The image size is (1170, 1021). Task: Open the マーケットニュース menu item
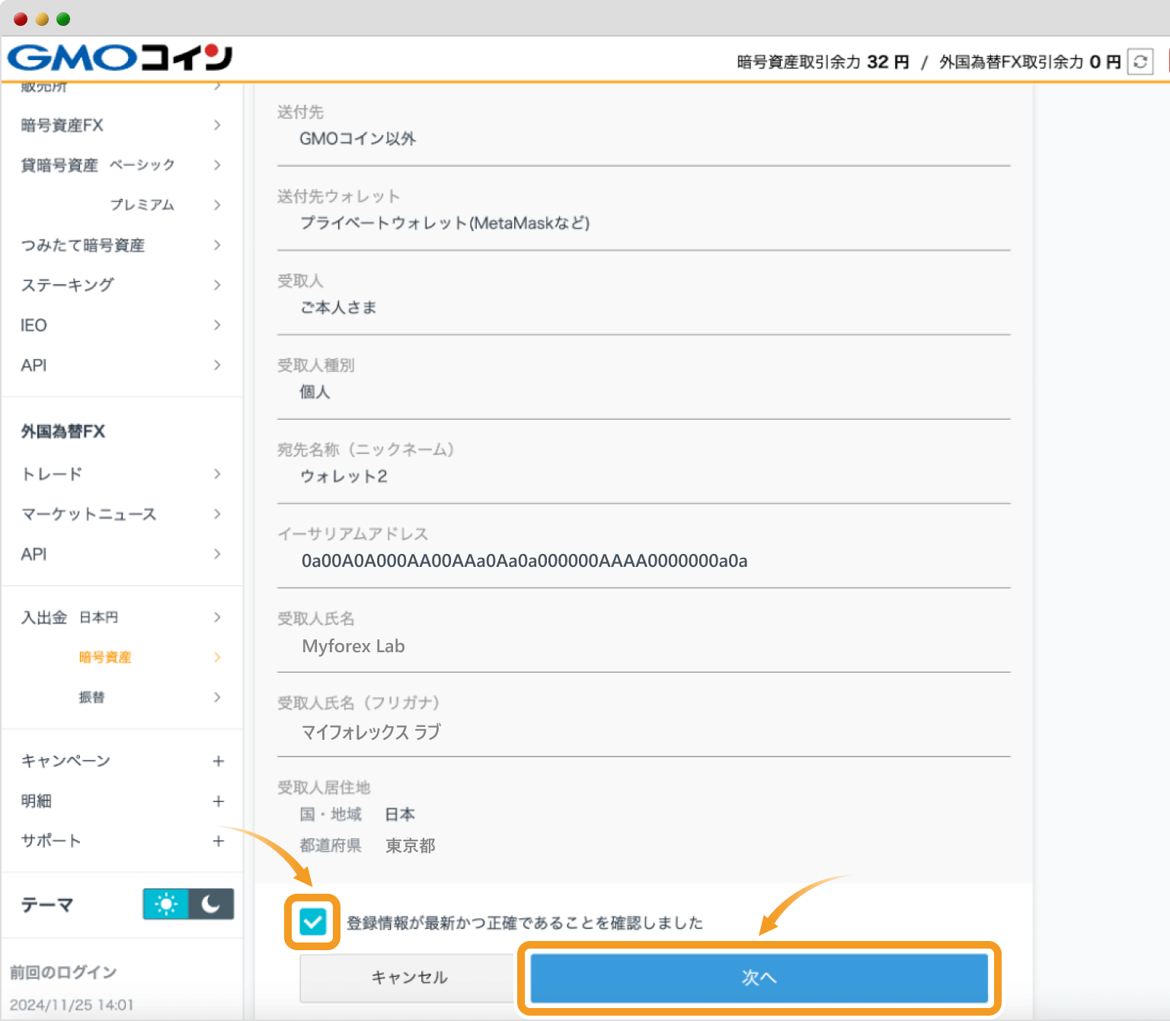click(89, 514)
